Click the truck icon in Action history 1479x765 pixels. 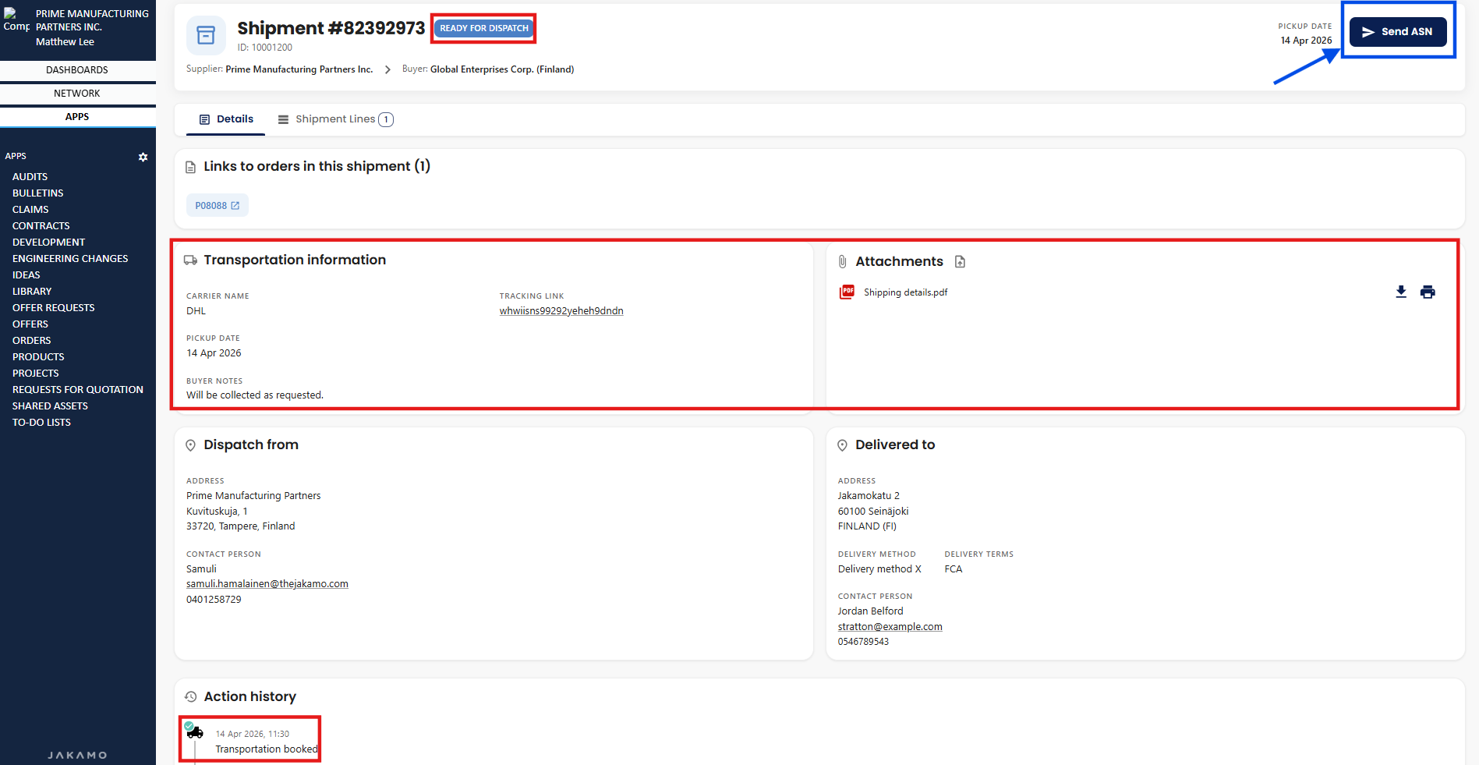click(x=194, y=731)
